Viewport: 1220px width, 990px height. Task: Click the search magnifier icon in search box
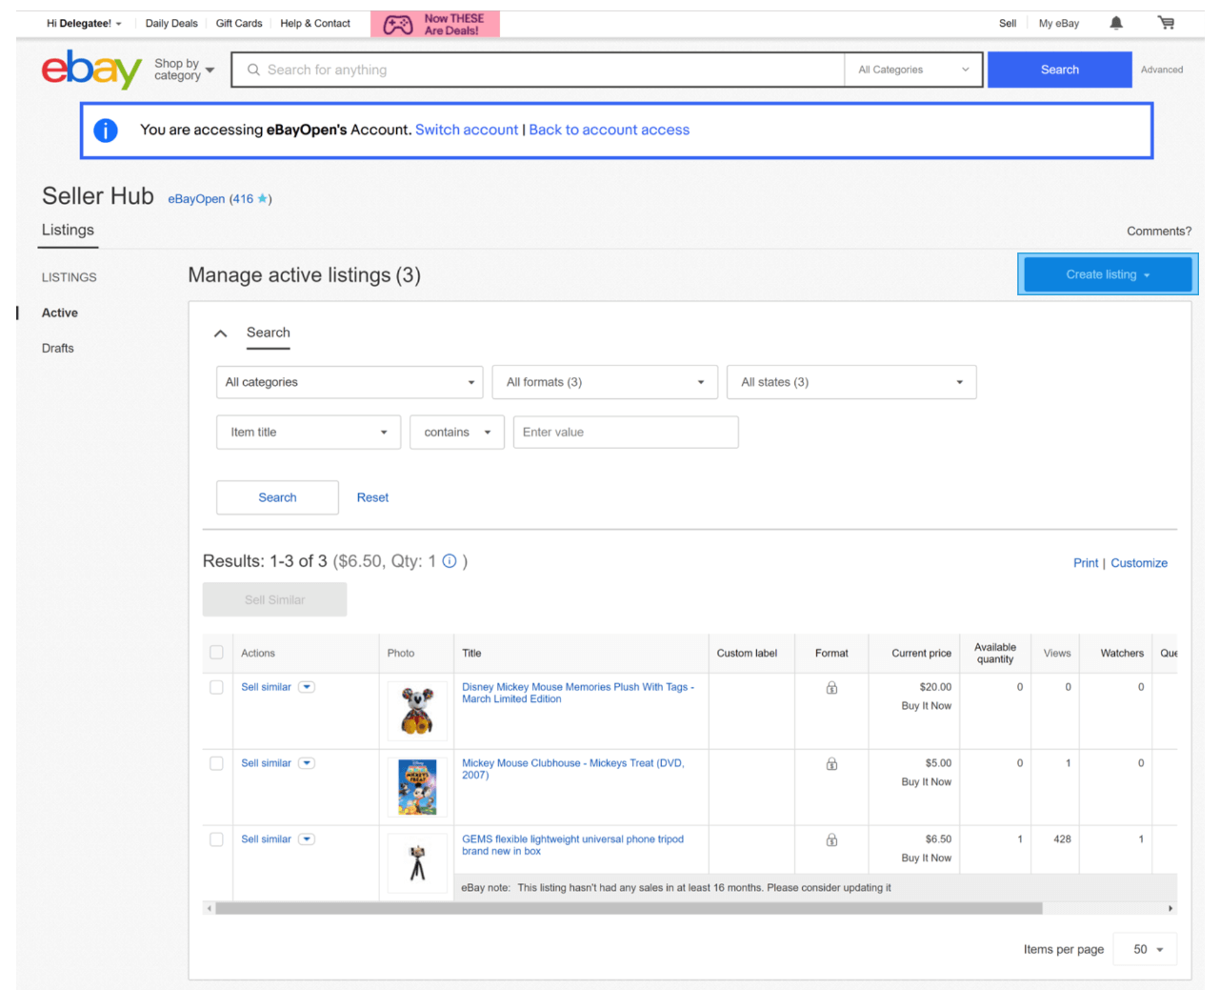253,70
